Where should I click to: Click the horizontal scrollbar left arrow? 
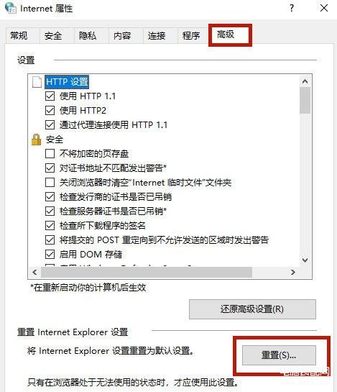[x=34, y=273]
